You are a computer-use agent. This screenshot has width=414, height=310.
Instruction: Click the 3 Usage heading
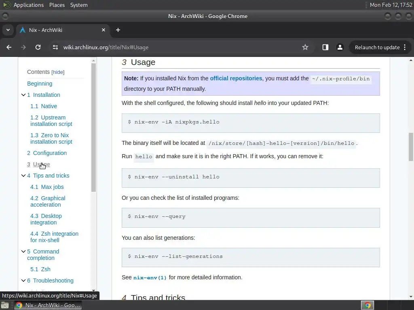[138, 62]
